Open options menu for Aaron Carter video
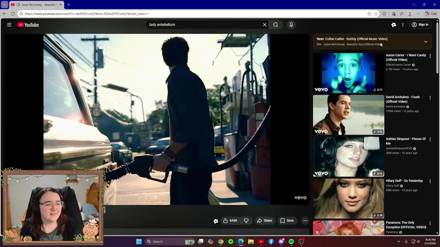 tap(430, 56)
